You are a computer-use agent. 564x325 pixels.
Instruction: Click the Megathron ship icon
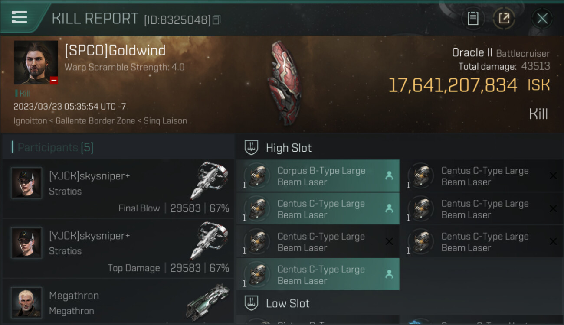(208, 302)
